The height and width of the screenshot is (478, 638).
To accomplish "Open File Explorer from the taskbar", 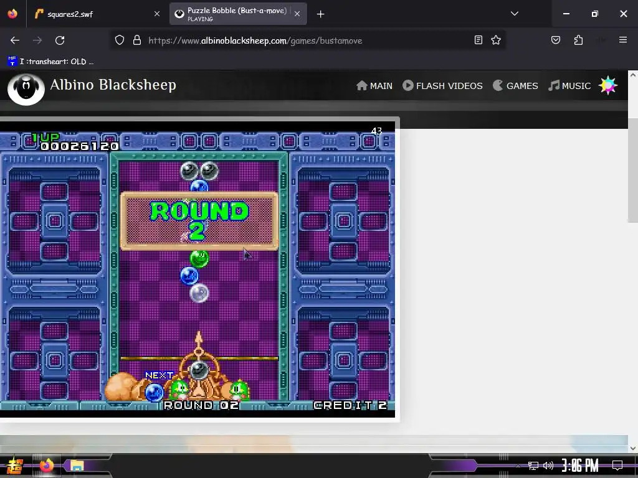I will (77, 466).
